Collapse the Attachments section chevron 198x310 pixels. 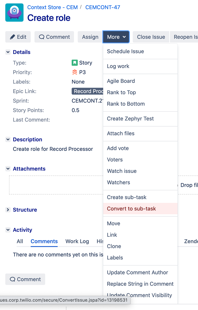tap(8, 169)
